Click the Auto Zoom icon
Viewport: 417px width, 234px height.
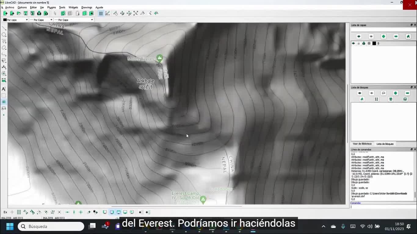coord(136,13)
